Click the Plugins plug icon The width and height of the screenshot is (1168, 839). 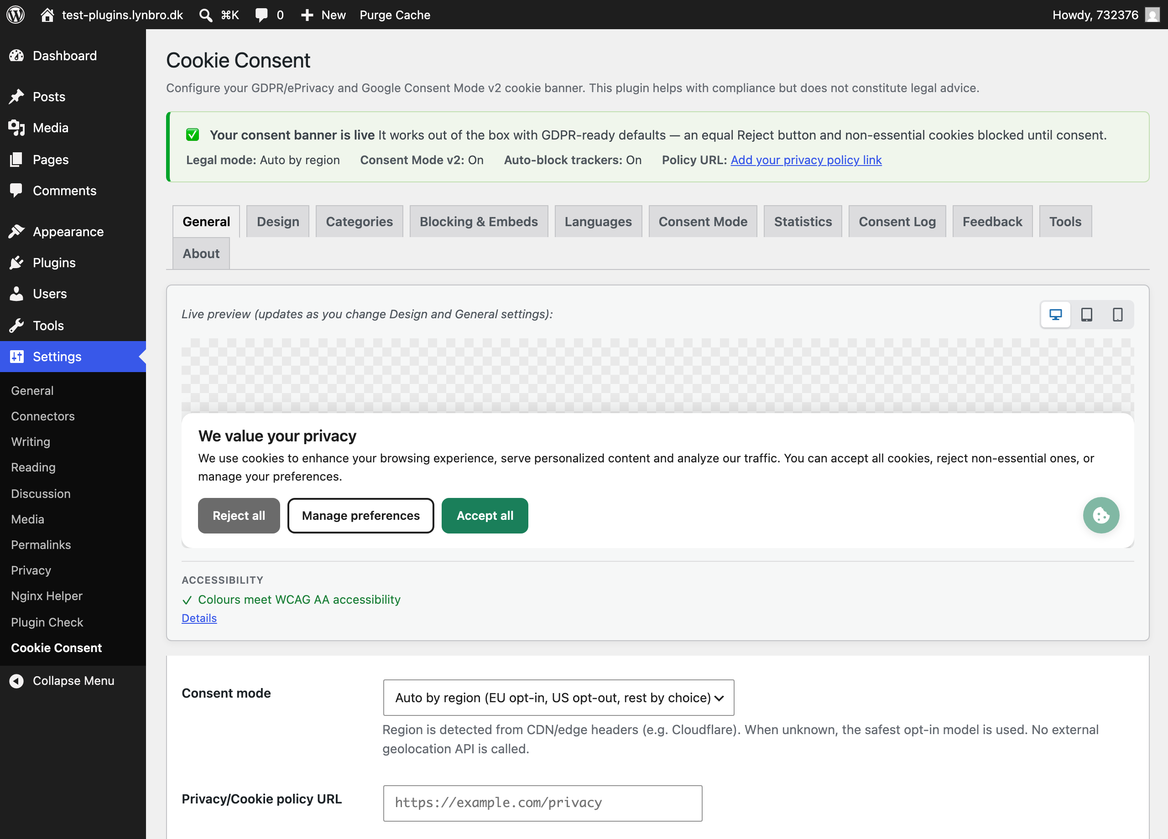click(16, 263)
